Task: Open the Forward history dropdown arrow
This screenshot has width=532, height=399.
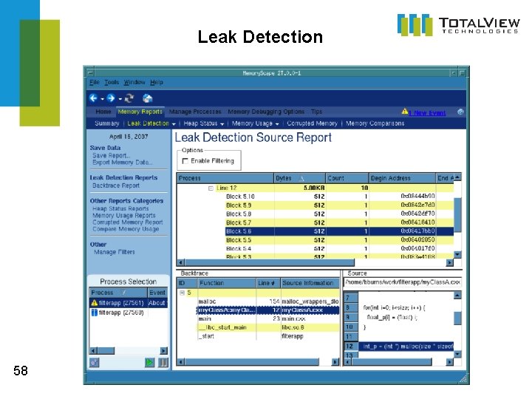Action: 120,99
